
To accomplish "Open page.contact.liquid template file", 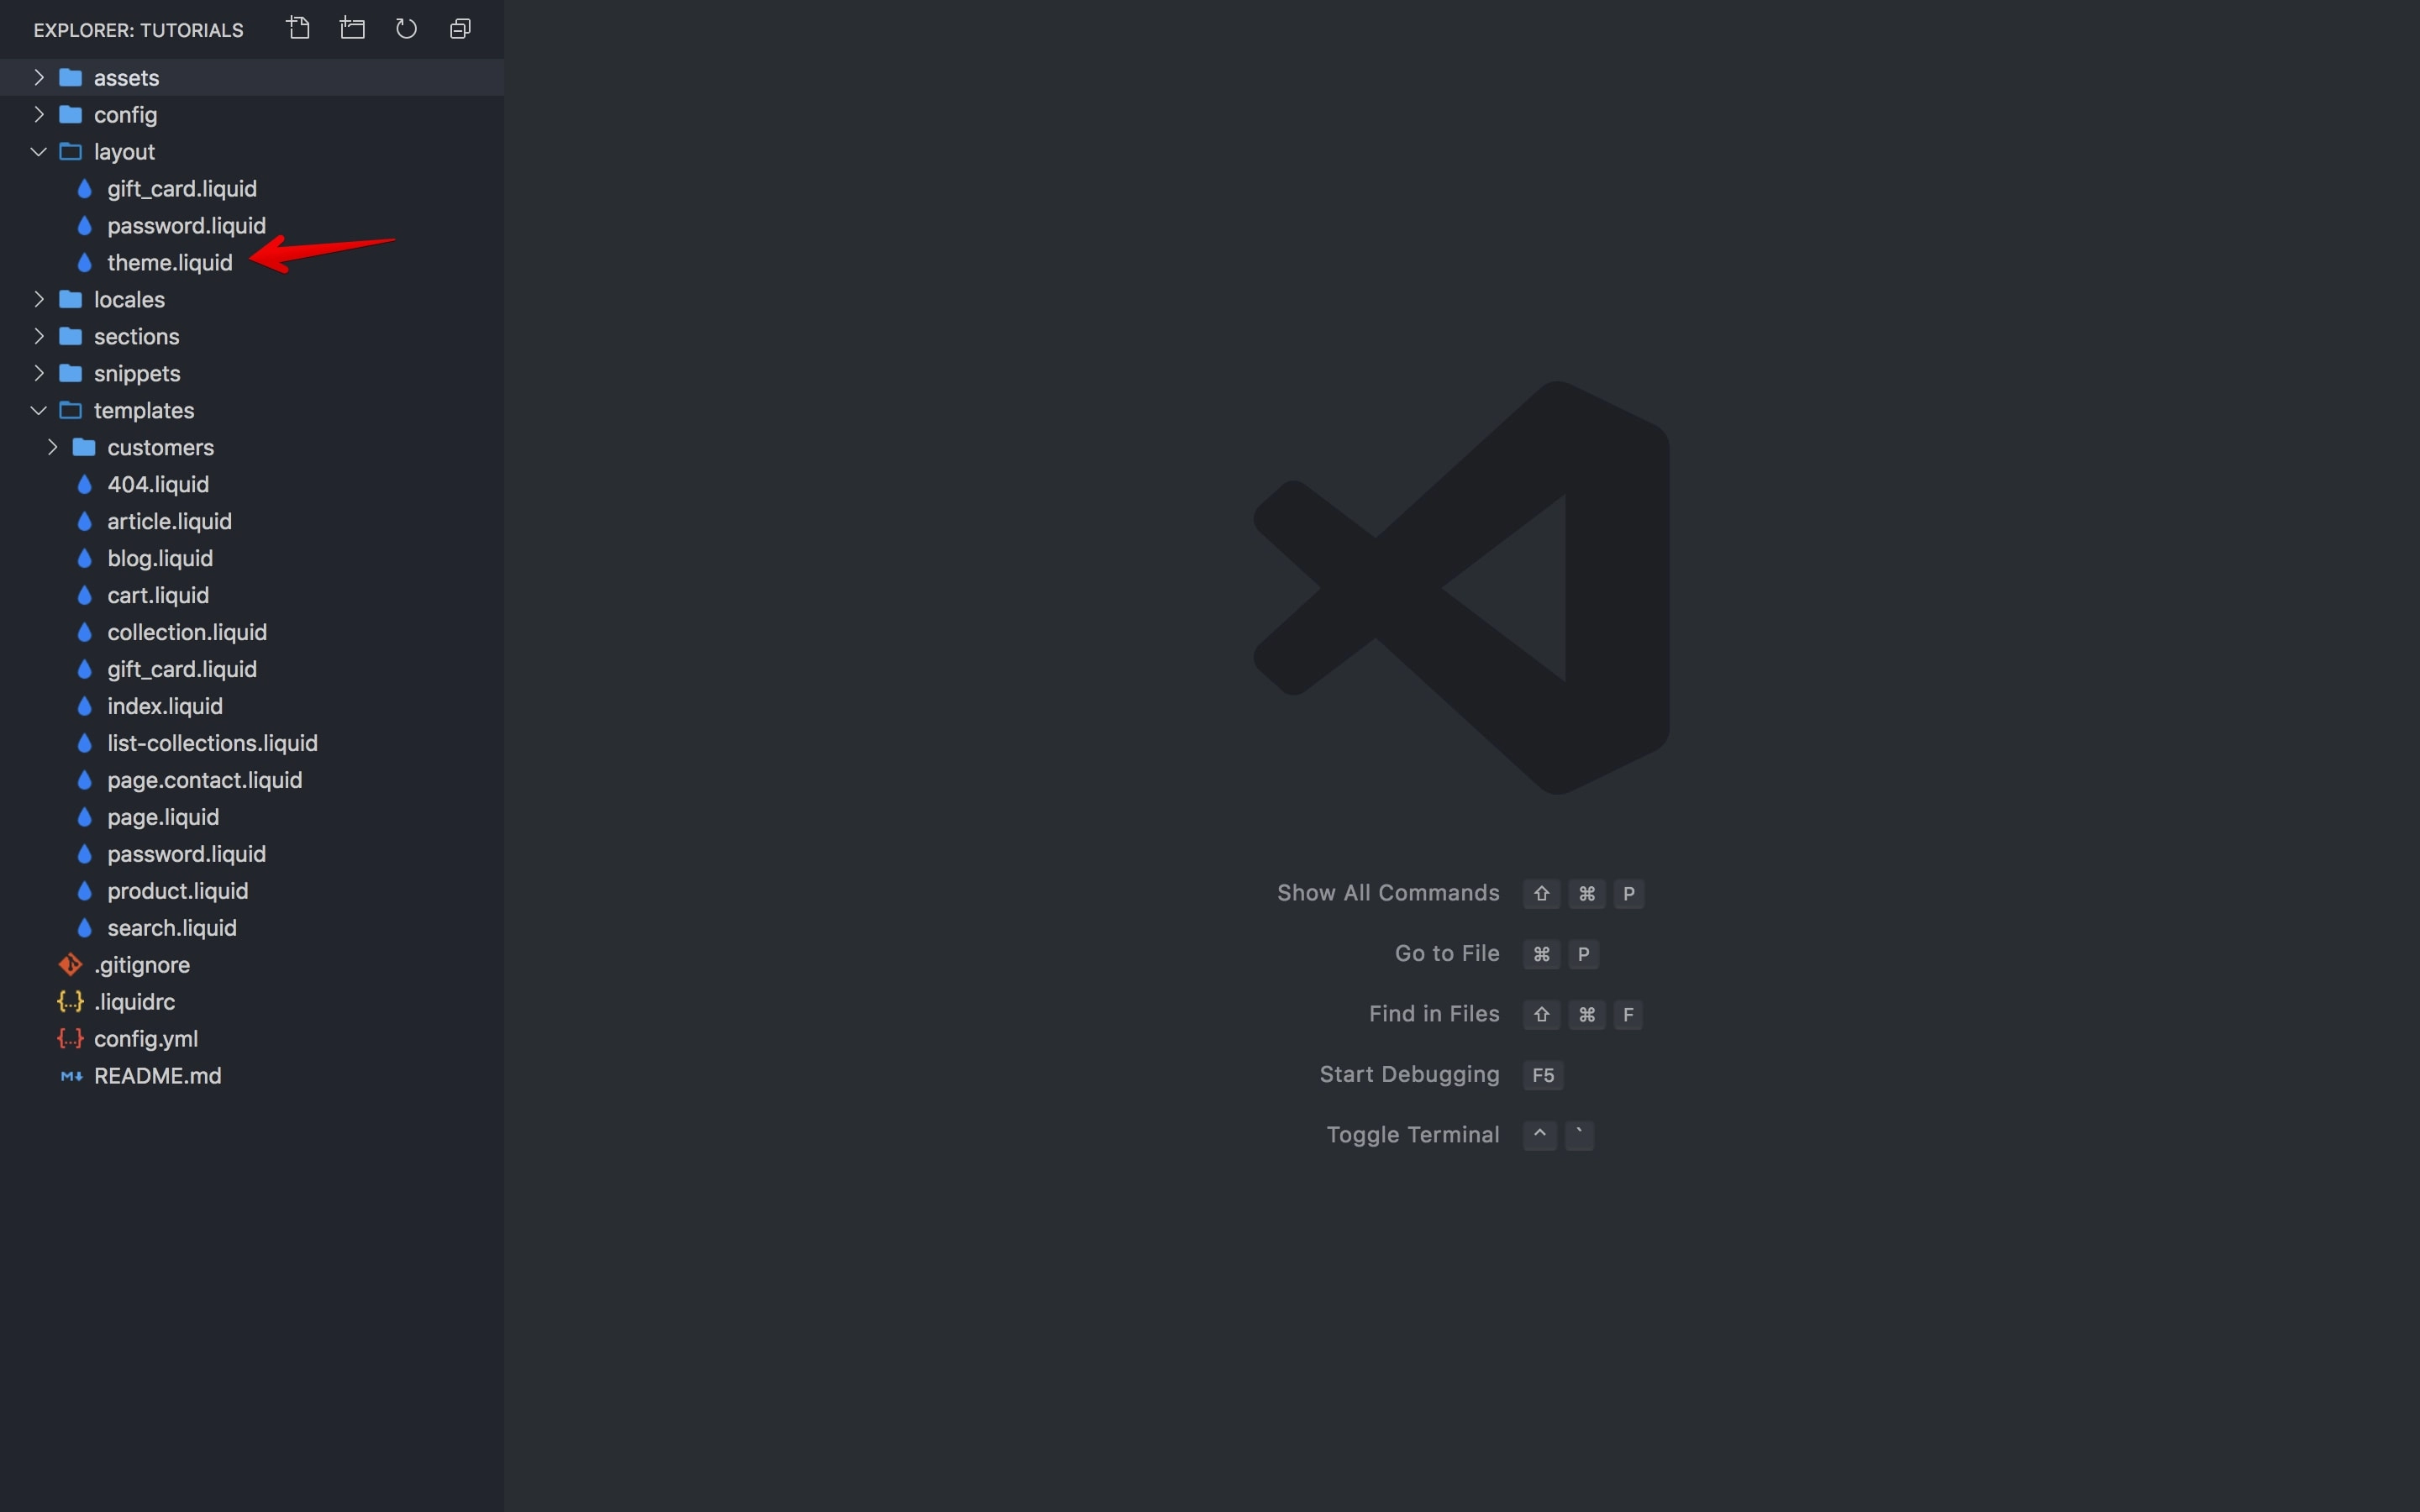I will click(204, 780).
